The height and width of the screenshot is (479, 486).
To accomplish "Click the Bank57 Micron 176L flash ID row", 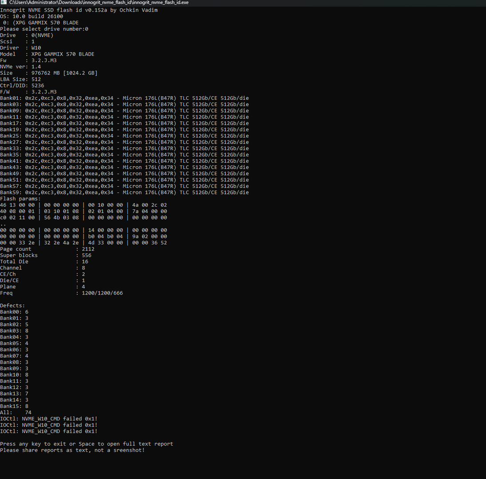I will 124,186.
